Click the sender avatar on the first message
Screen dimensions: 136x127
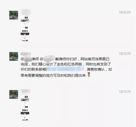(14, 15)
